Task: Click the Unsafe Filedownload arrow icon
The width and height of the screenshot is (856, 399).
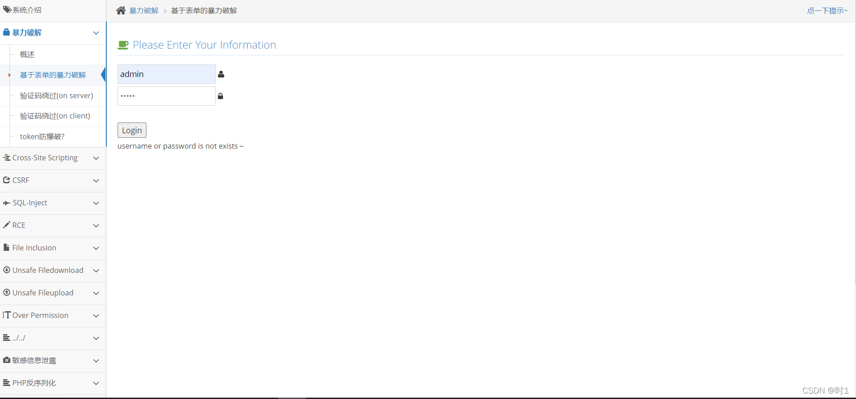Action: coord(6,270)
